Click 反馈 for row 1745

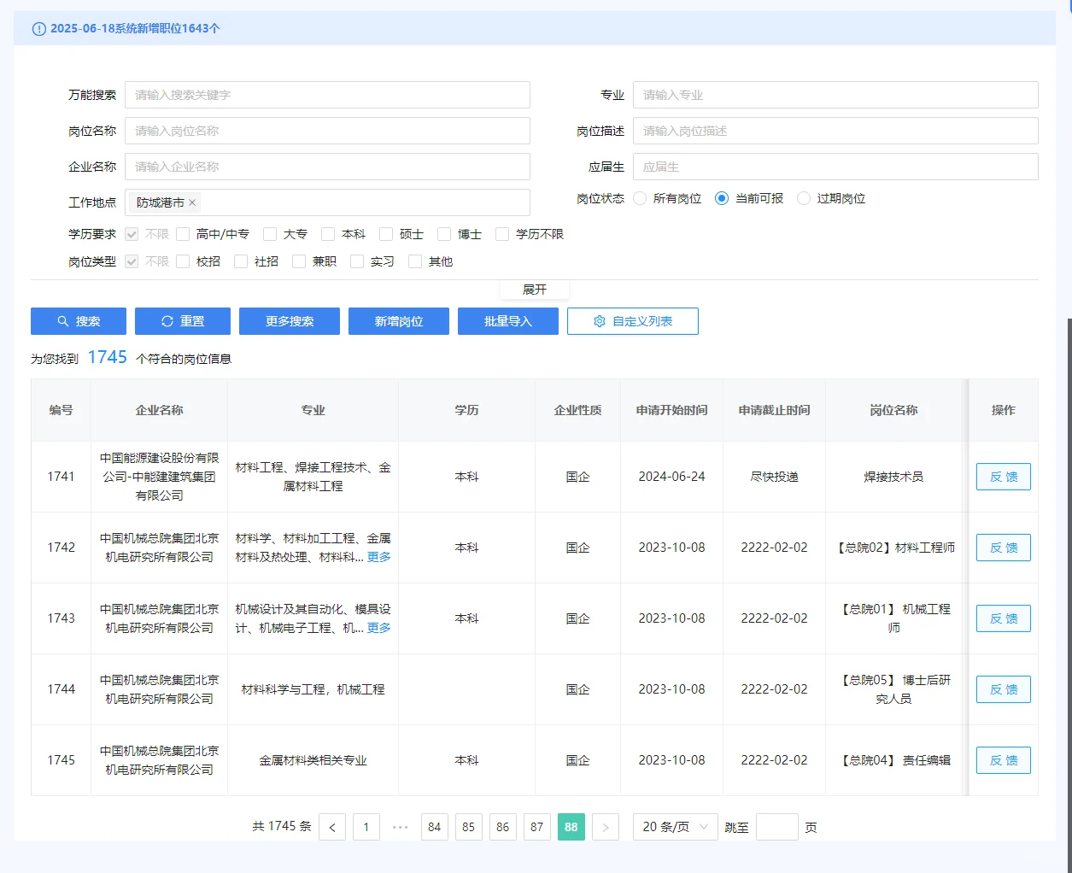[1004, 760]
